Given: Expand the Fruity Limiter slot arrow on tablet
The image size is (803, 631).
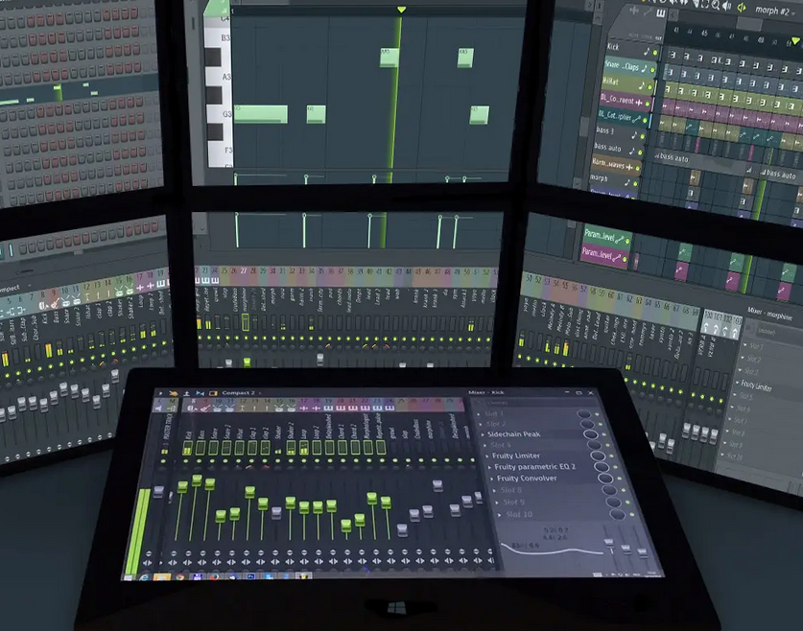Looking at the screenshot, I should [486, 456].
